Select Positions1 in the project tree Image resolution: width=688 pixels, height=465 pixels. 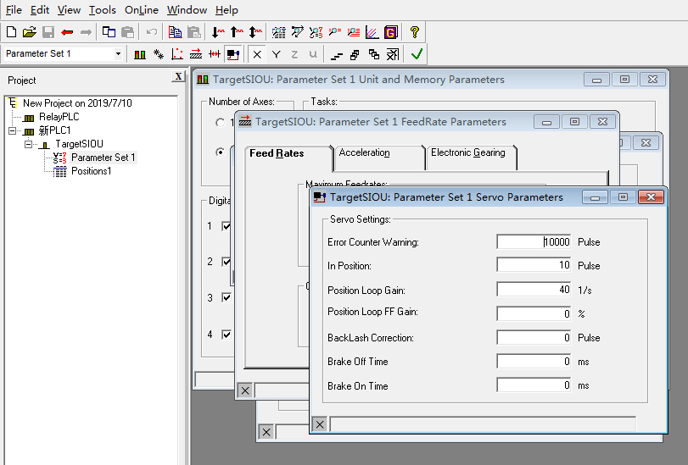91,171
